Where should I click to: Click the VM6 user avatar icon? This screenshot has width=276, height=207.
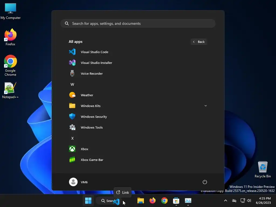(73, 182)
